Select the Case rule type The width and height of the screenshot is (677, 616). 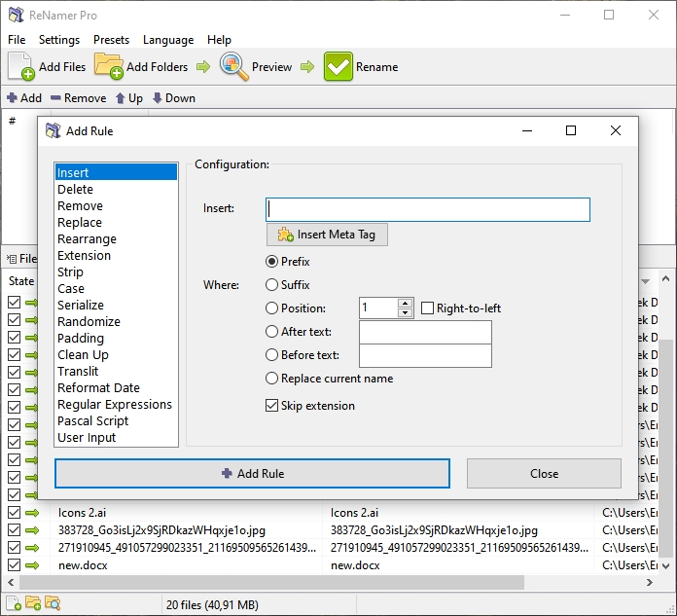pyautogui.click(x=116, y=289)
